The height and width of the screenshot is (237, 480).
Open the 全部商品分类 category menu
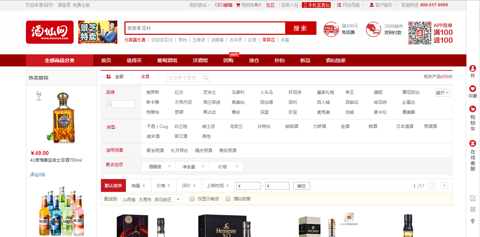tap(60, 60)
